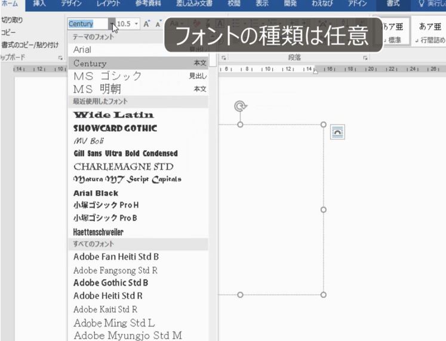The height and width of the screenshot is (341, 446).
Task: Switch to the 表示 tab
Action: pyautogui.click(x=262, y=4)
